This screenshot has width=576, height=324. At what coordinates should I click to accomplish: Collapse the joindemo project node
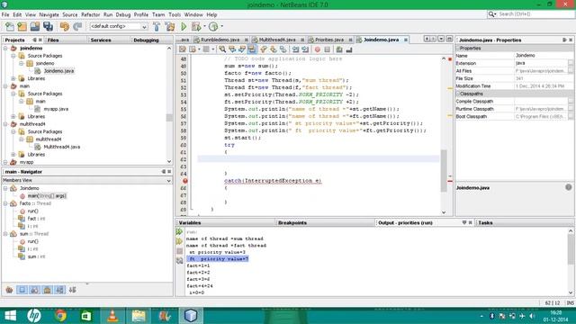[5, 48]
